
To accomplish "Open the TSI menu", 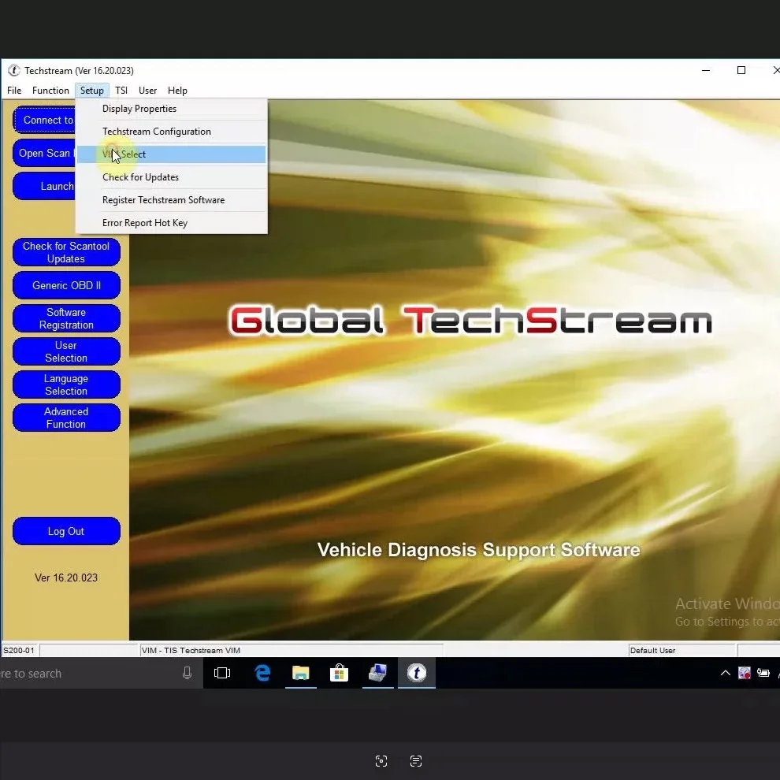I will click(x=121, y=91).
